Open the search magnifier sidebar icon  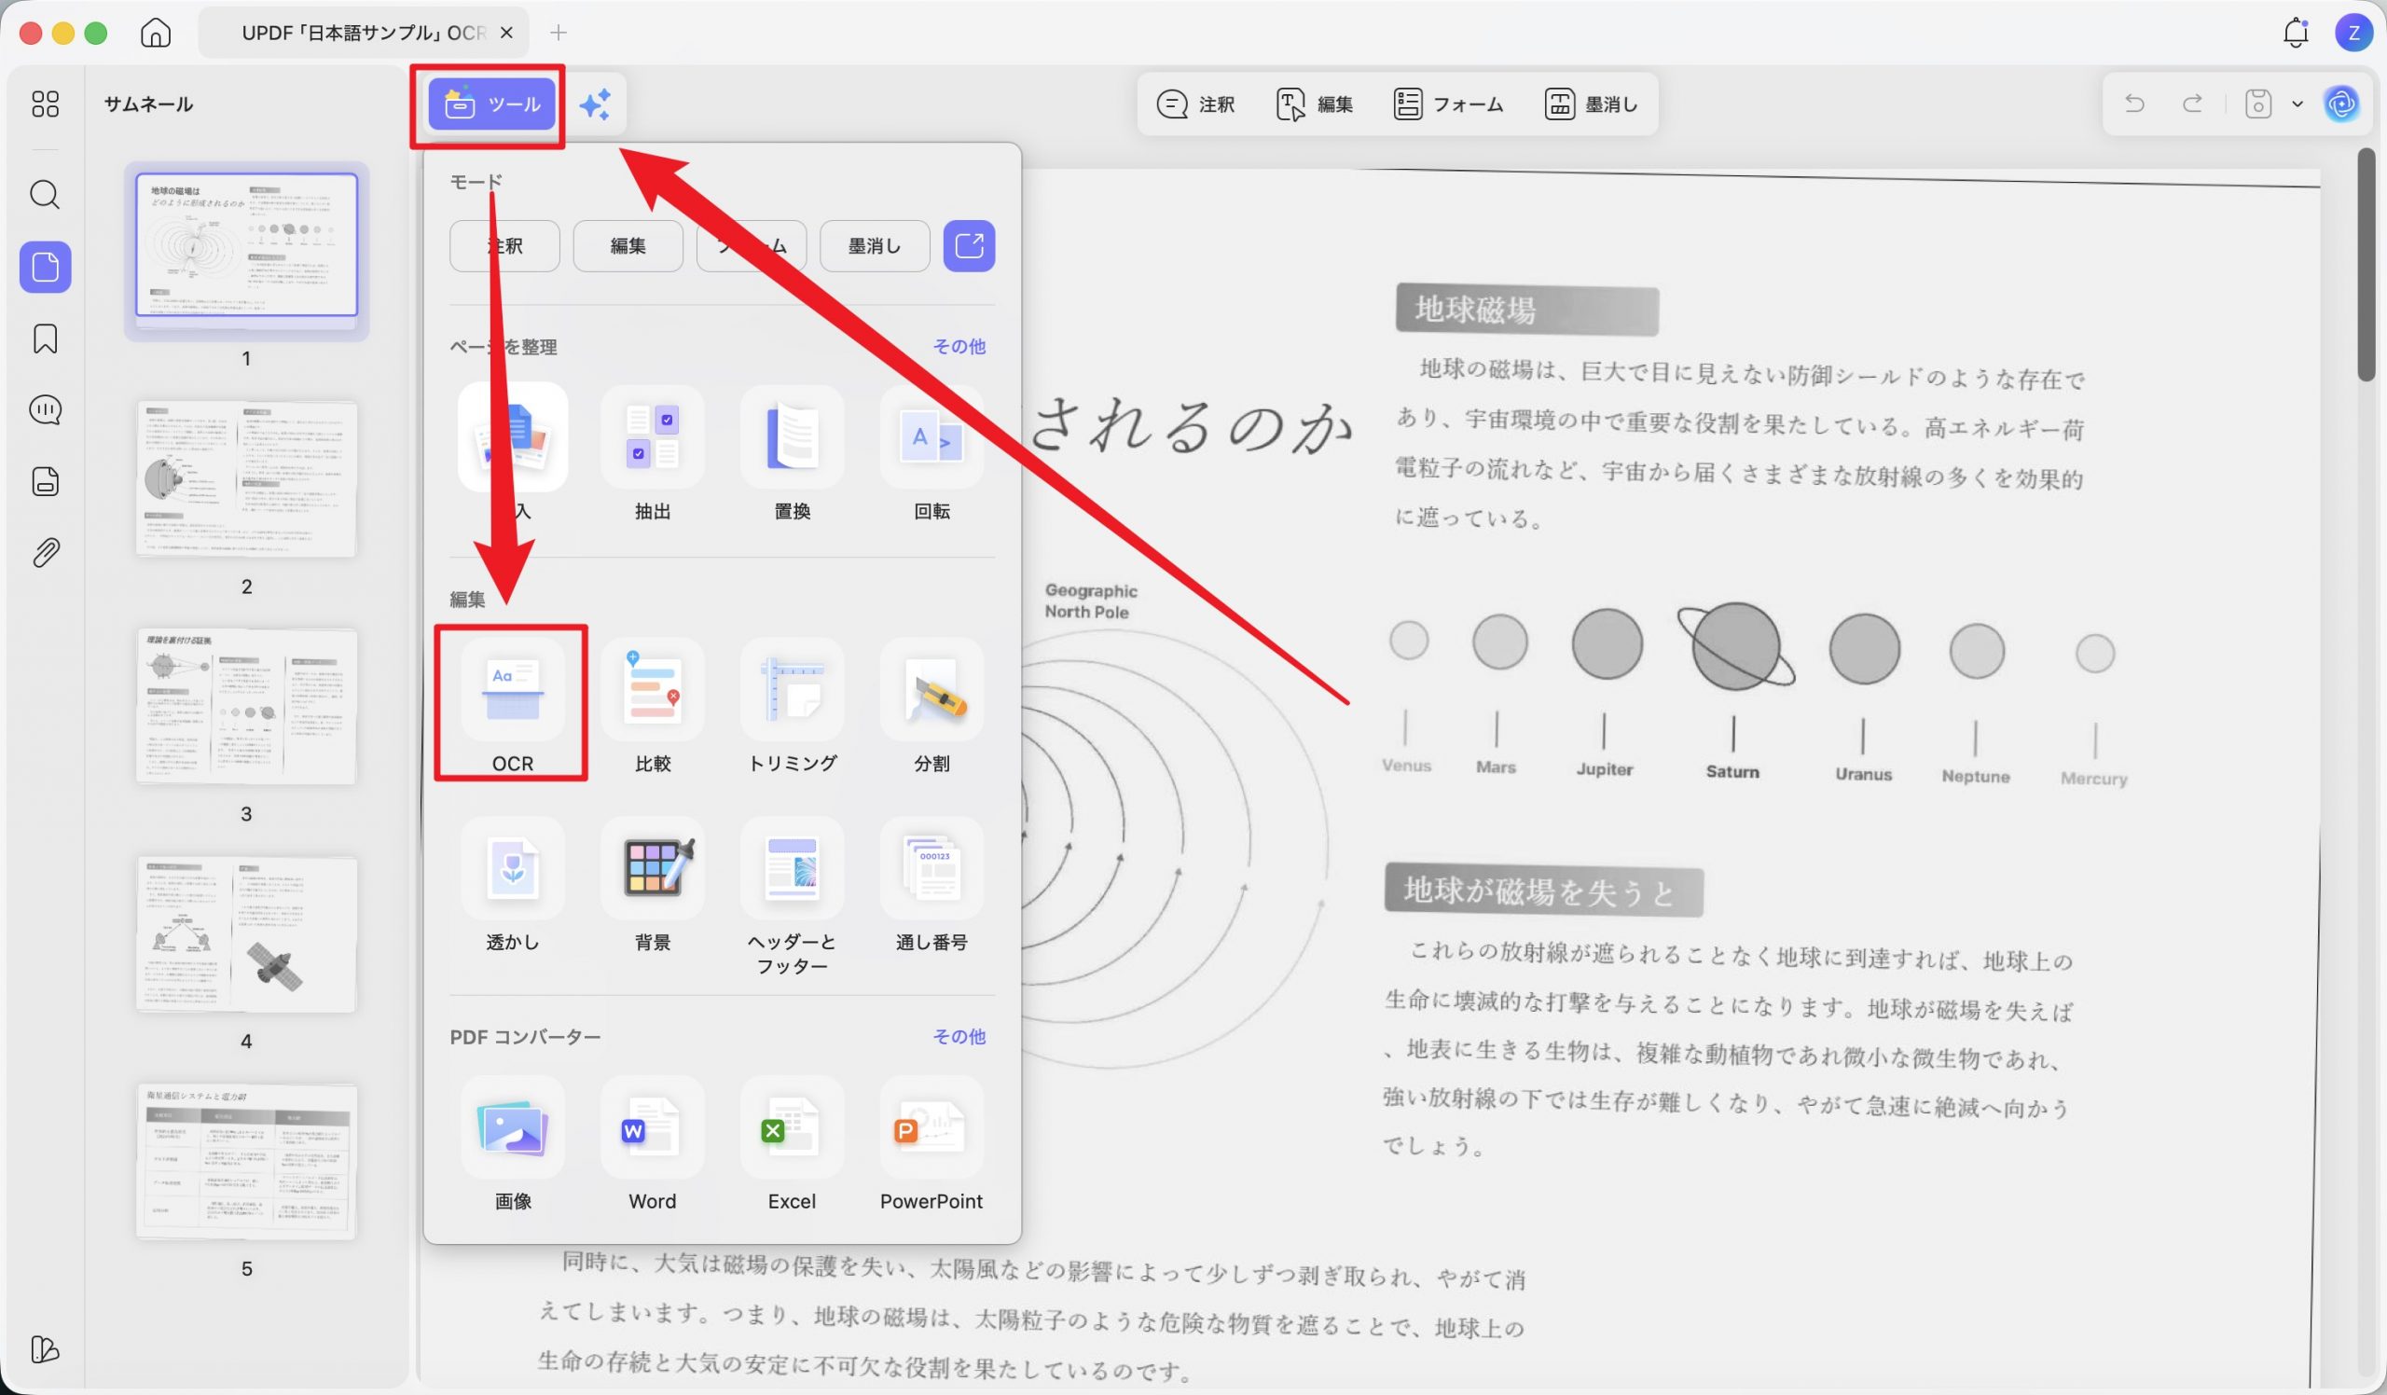pyautogui.click(x=45, y=195)
